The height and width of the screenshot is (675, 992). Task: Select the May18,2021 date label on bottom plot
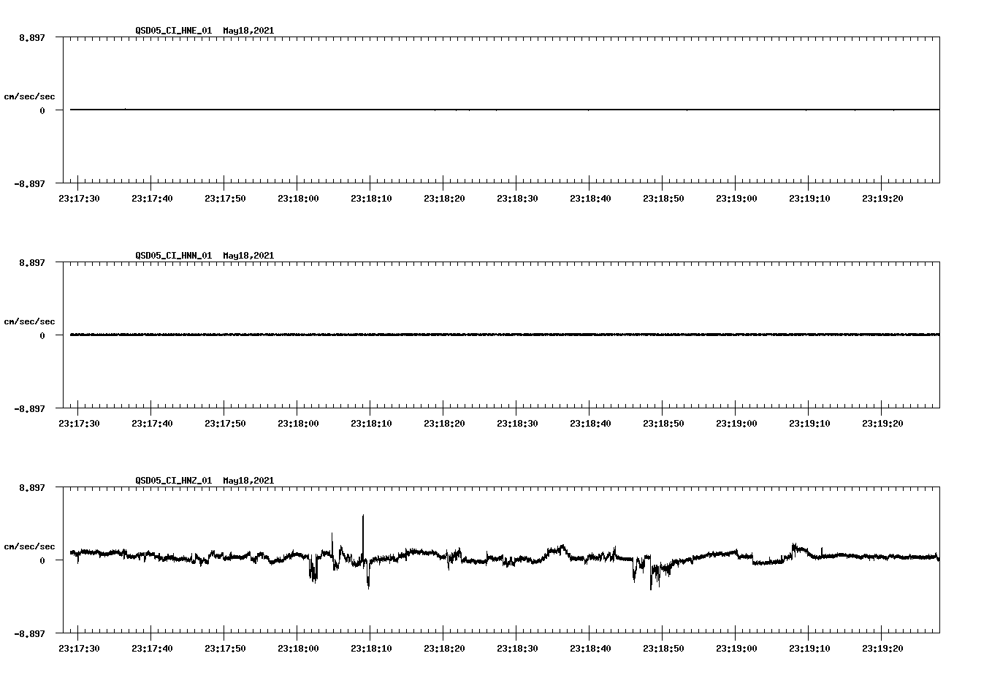click(x=248, y=481)
